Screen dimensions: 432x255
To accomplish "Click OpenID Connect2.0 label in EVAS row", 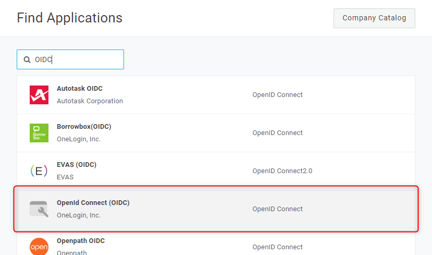I will pyautogui.click(x=282, y=171).
